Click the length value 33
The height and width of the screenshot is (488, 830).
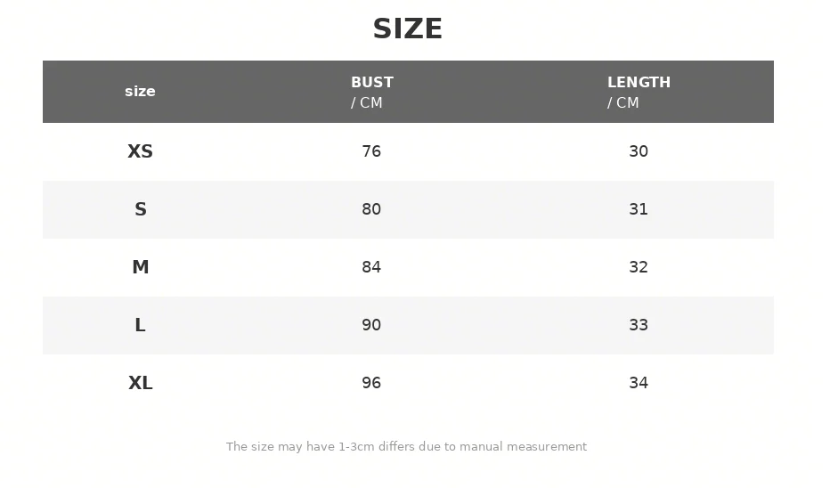coord(639,325)
